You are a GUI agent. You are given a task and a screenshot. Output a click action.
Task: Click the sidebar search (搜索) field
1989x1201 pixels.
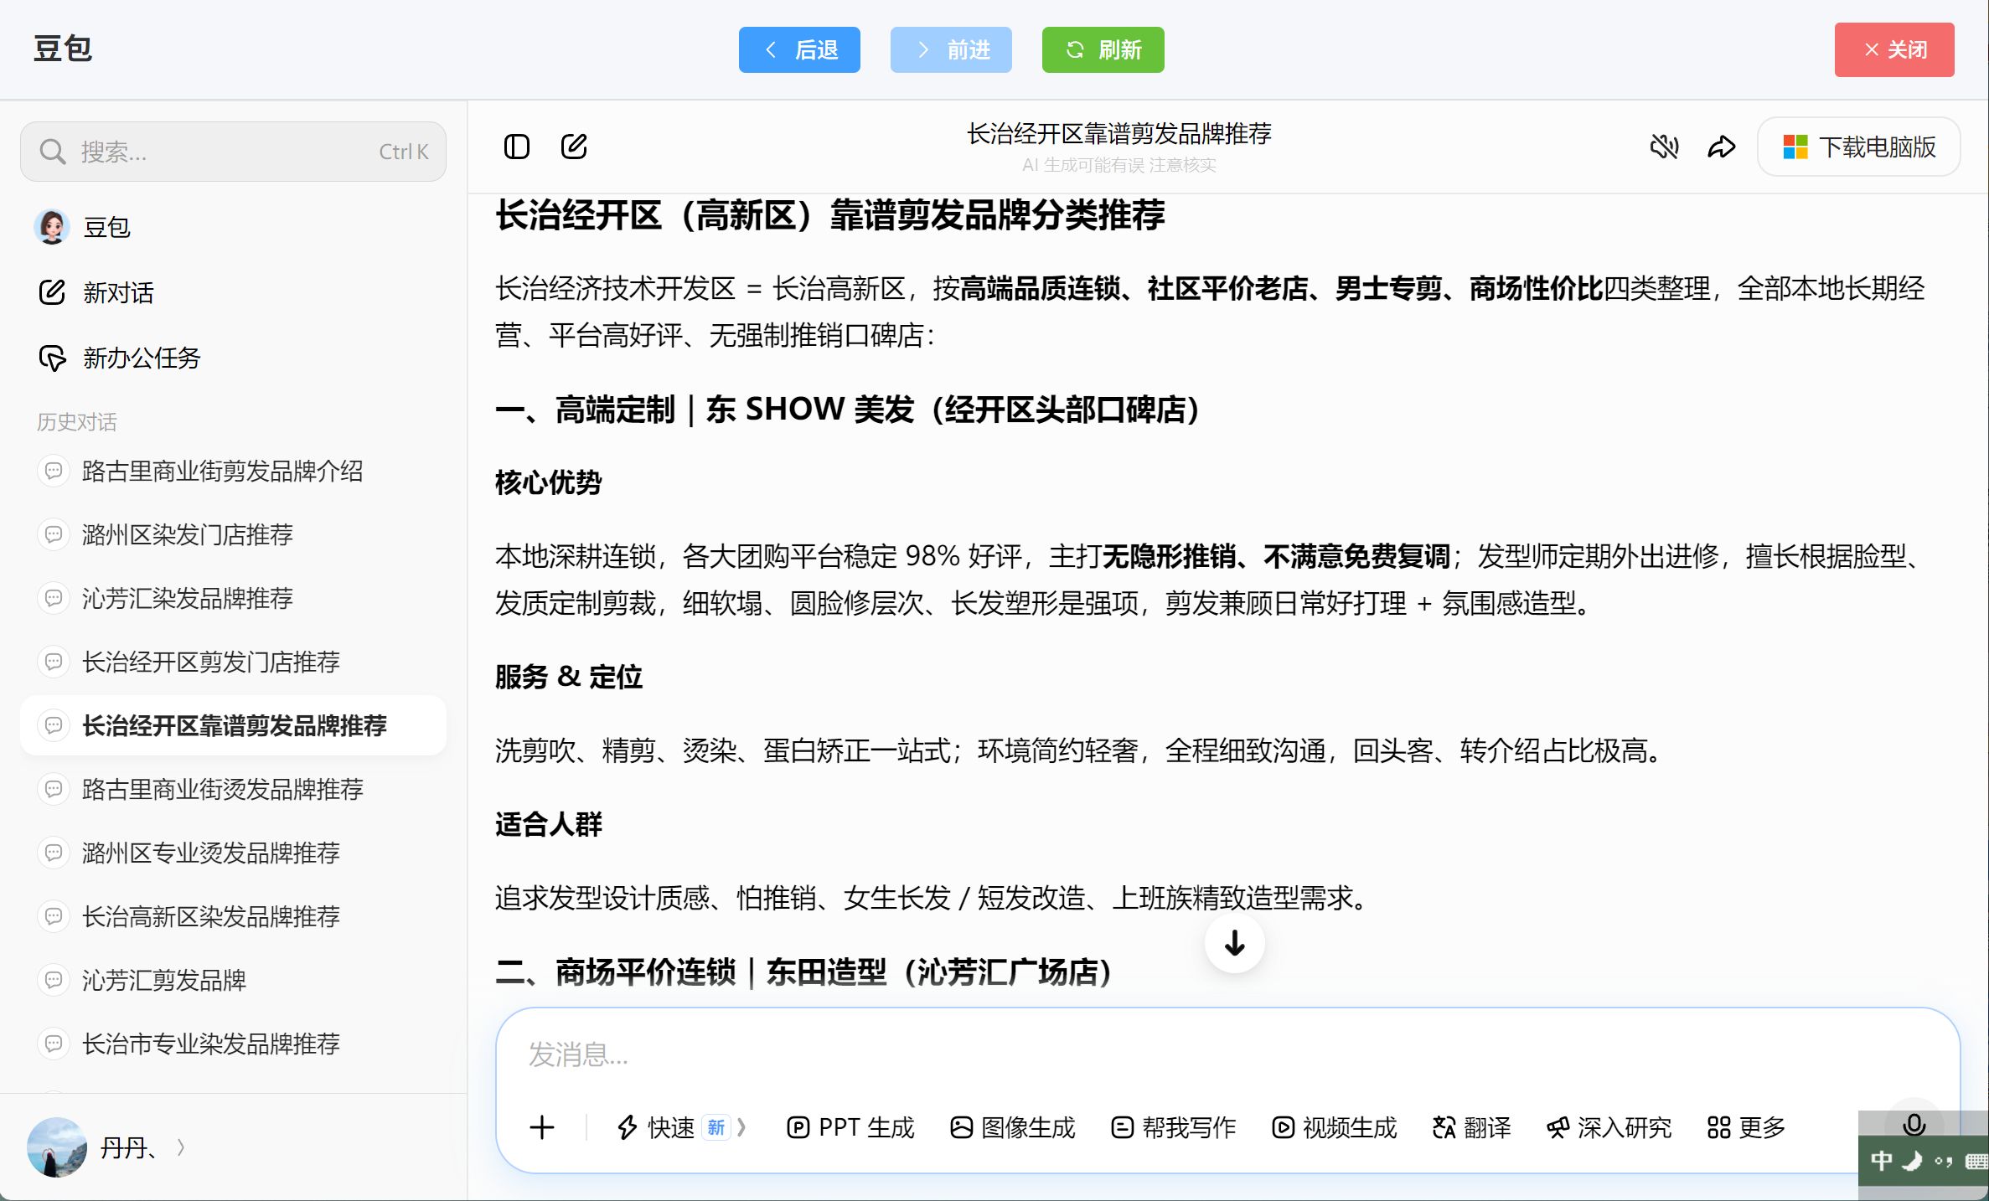pos(233,152)
